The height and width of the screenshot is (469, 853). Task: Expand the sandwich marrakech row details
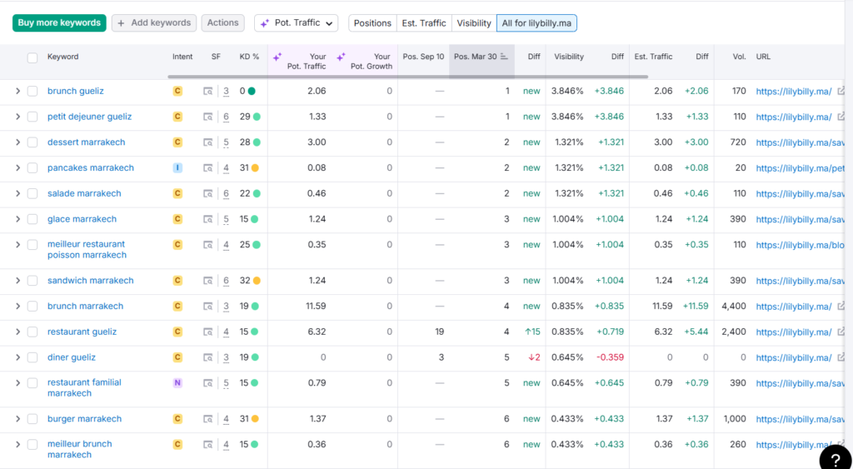17,281
